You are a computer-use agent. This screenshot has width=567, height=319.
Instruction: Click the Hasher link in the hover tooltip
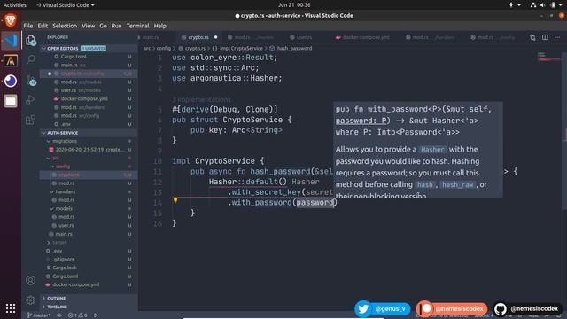(432, 150)
